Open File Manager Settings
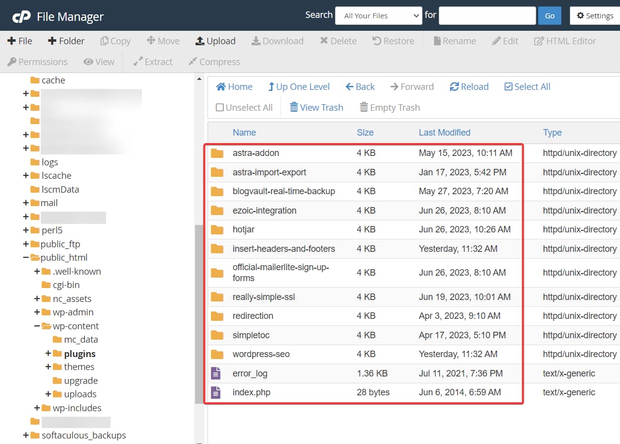 click(x=594, y=15)
